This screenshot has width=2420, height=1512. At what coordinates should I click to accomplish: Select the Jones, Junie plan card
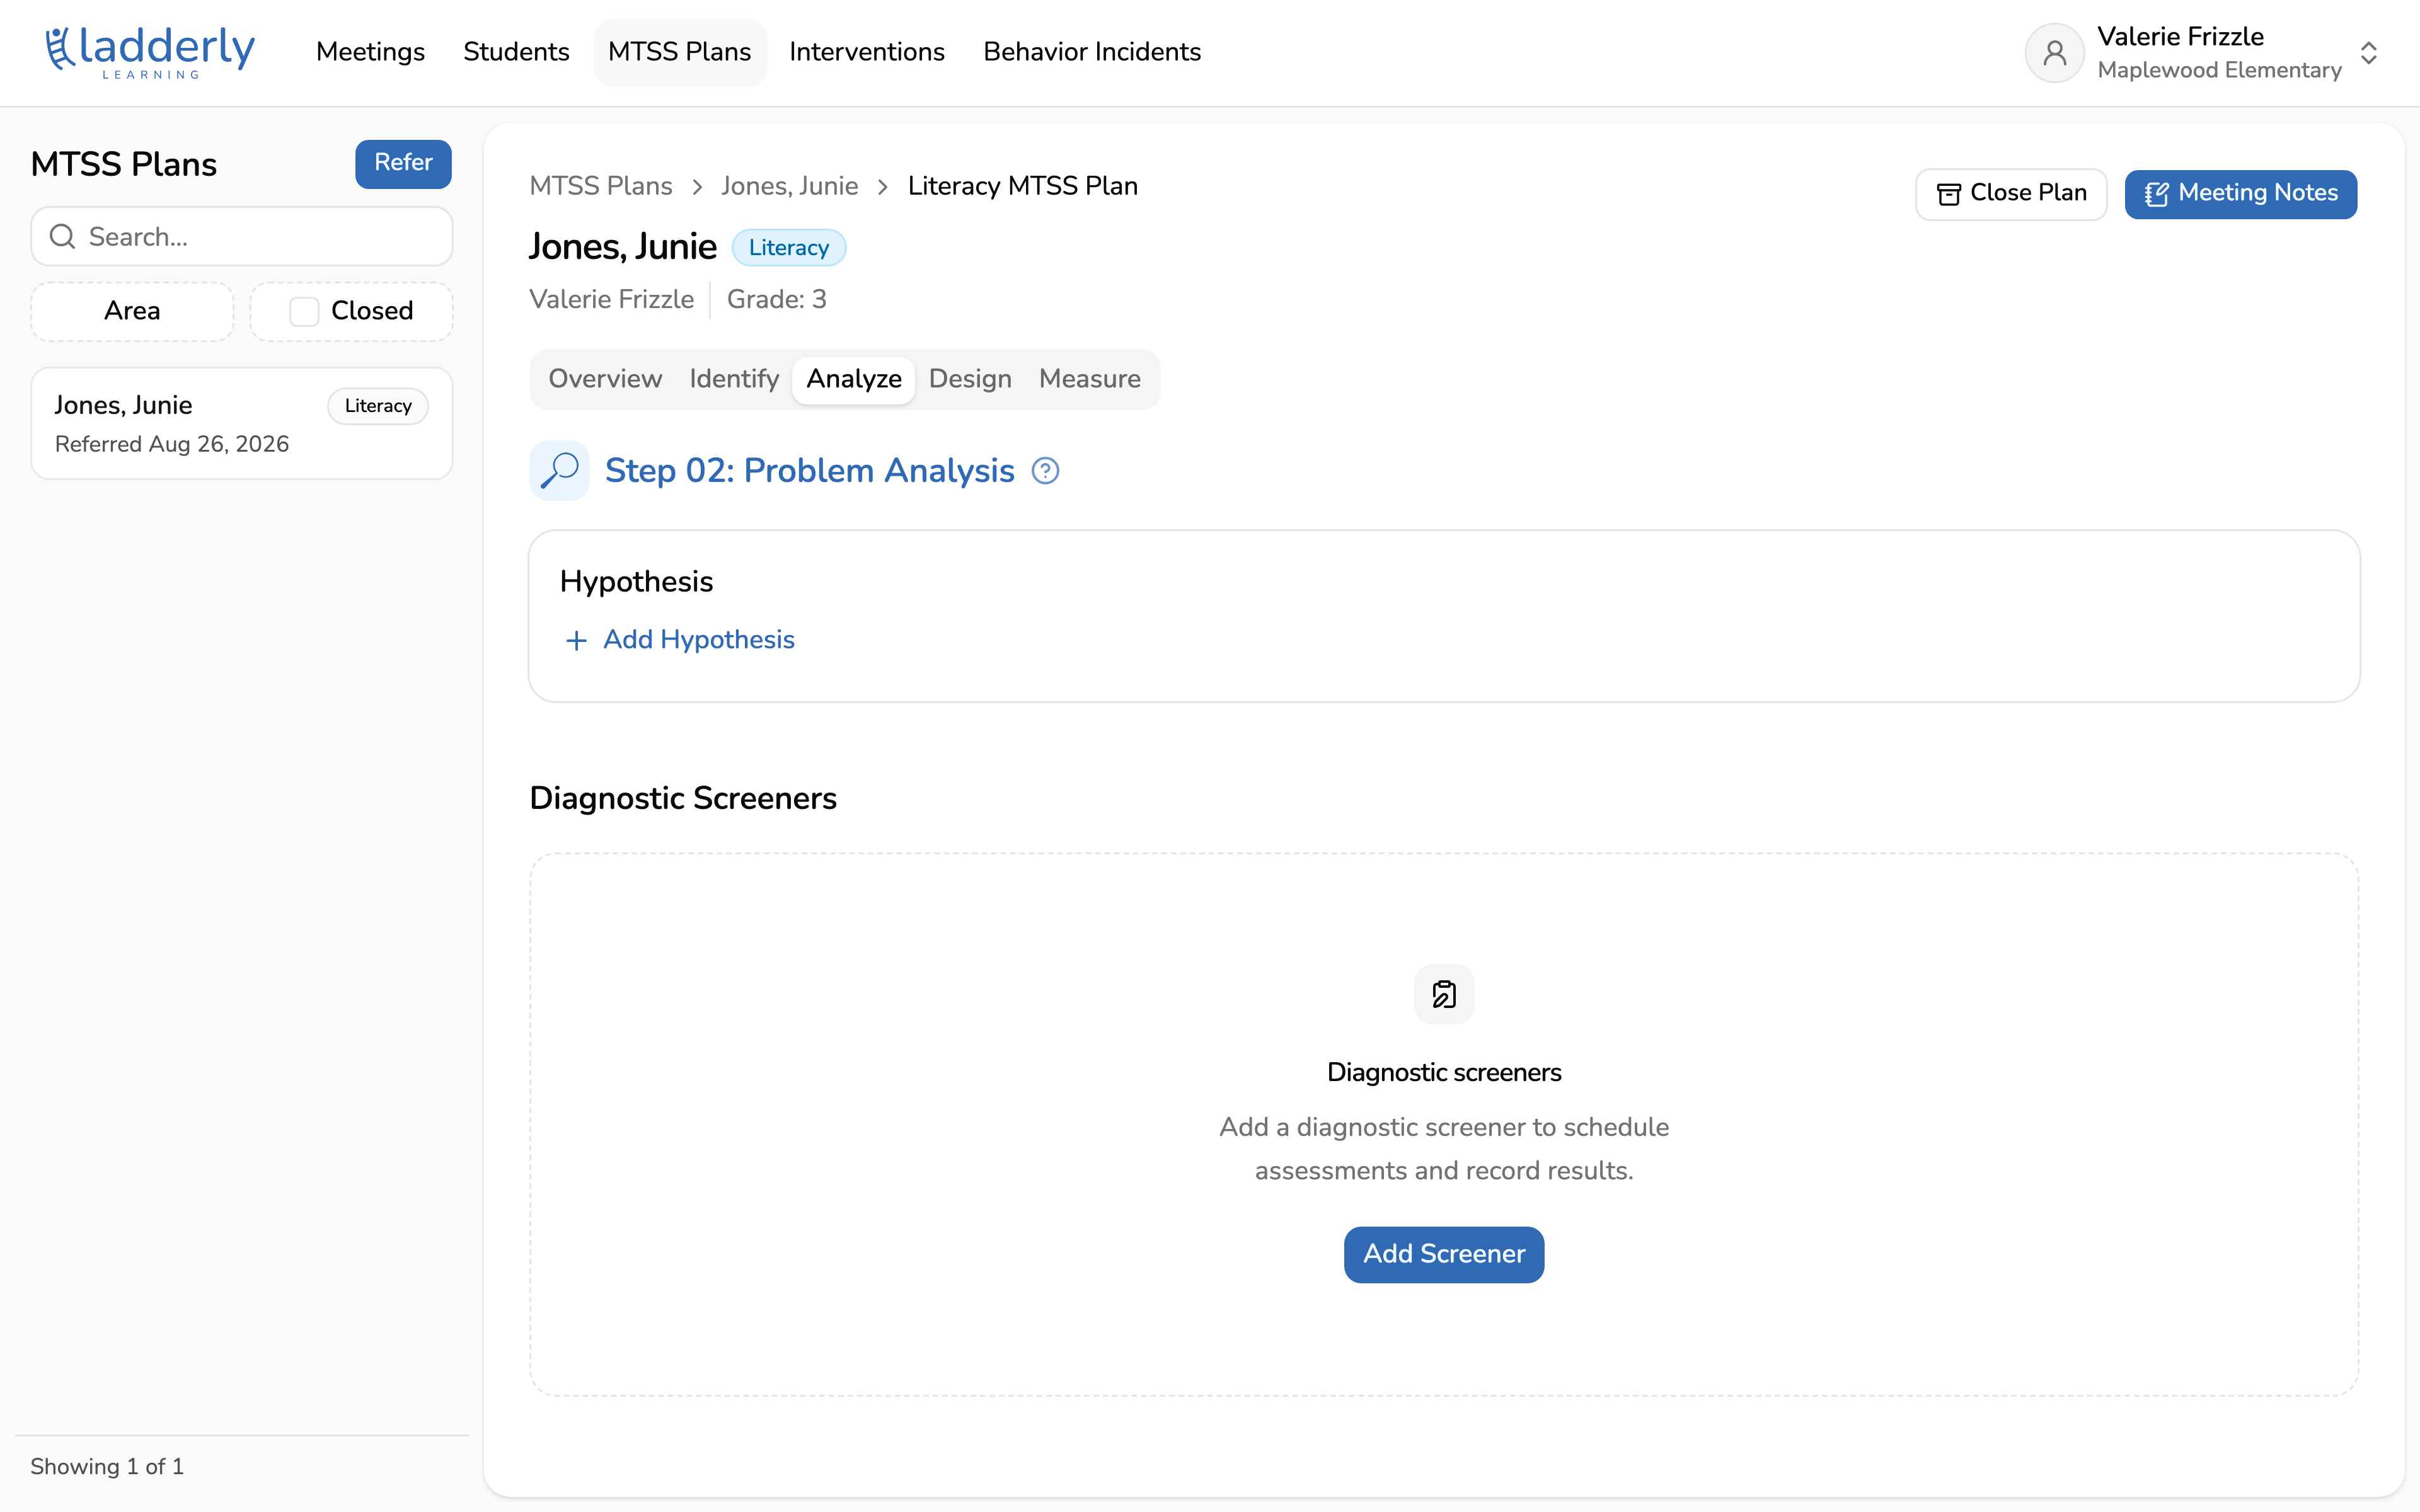point(242,423)
